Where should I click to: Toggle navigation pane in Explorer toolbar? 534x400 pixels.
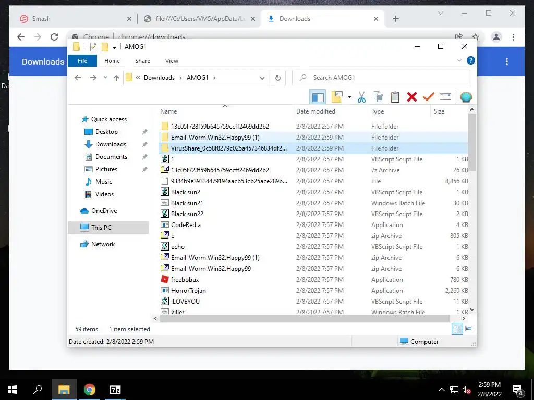318,97
